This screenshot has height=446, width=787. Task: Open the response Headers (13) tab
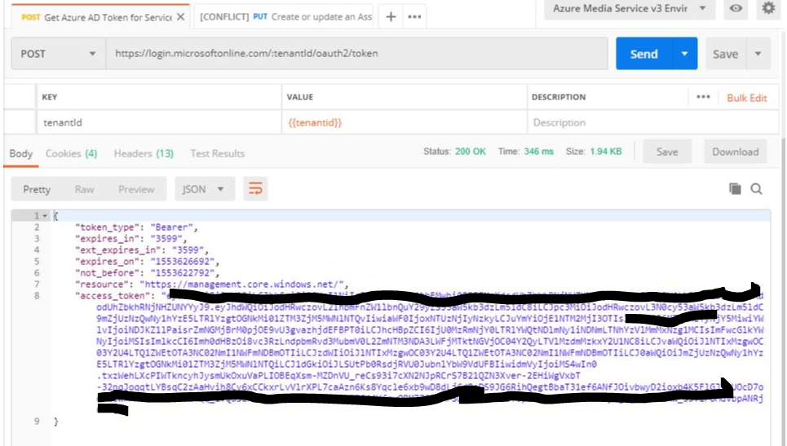click(144, 153)
